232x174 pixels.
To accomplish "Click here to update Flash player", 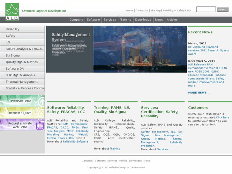I will (222, 117).
